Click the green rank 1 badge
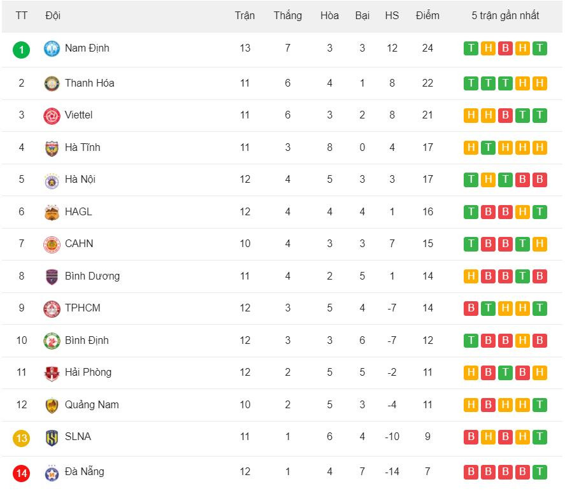565x491 pixels. (22, 49)
